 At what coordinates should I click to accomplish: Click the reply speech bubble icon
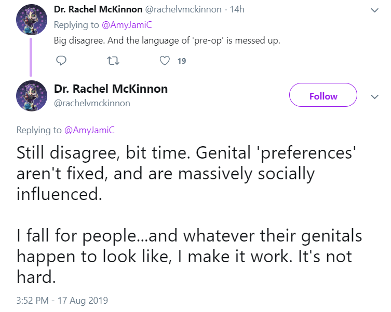pyautogui.click(x=61, y=61)
